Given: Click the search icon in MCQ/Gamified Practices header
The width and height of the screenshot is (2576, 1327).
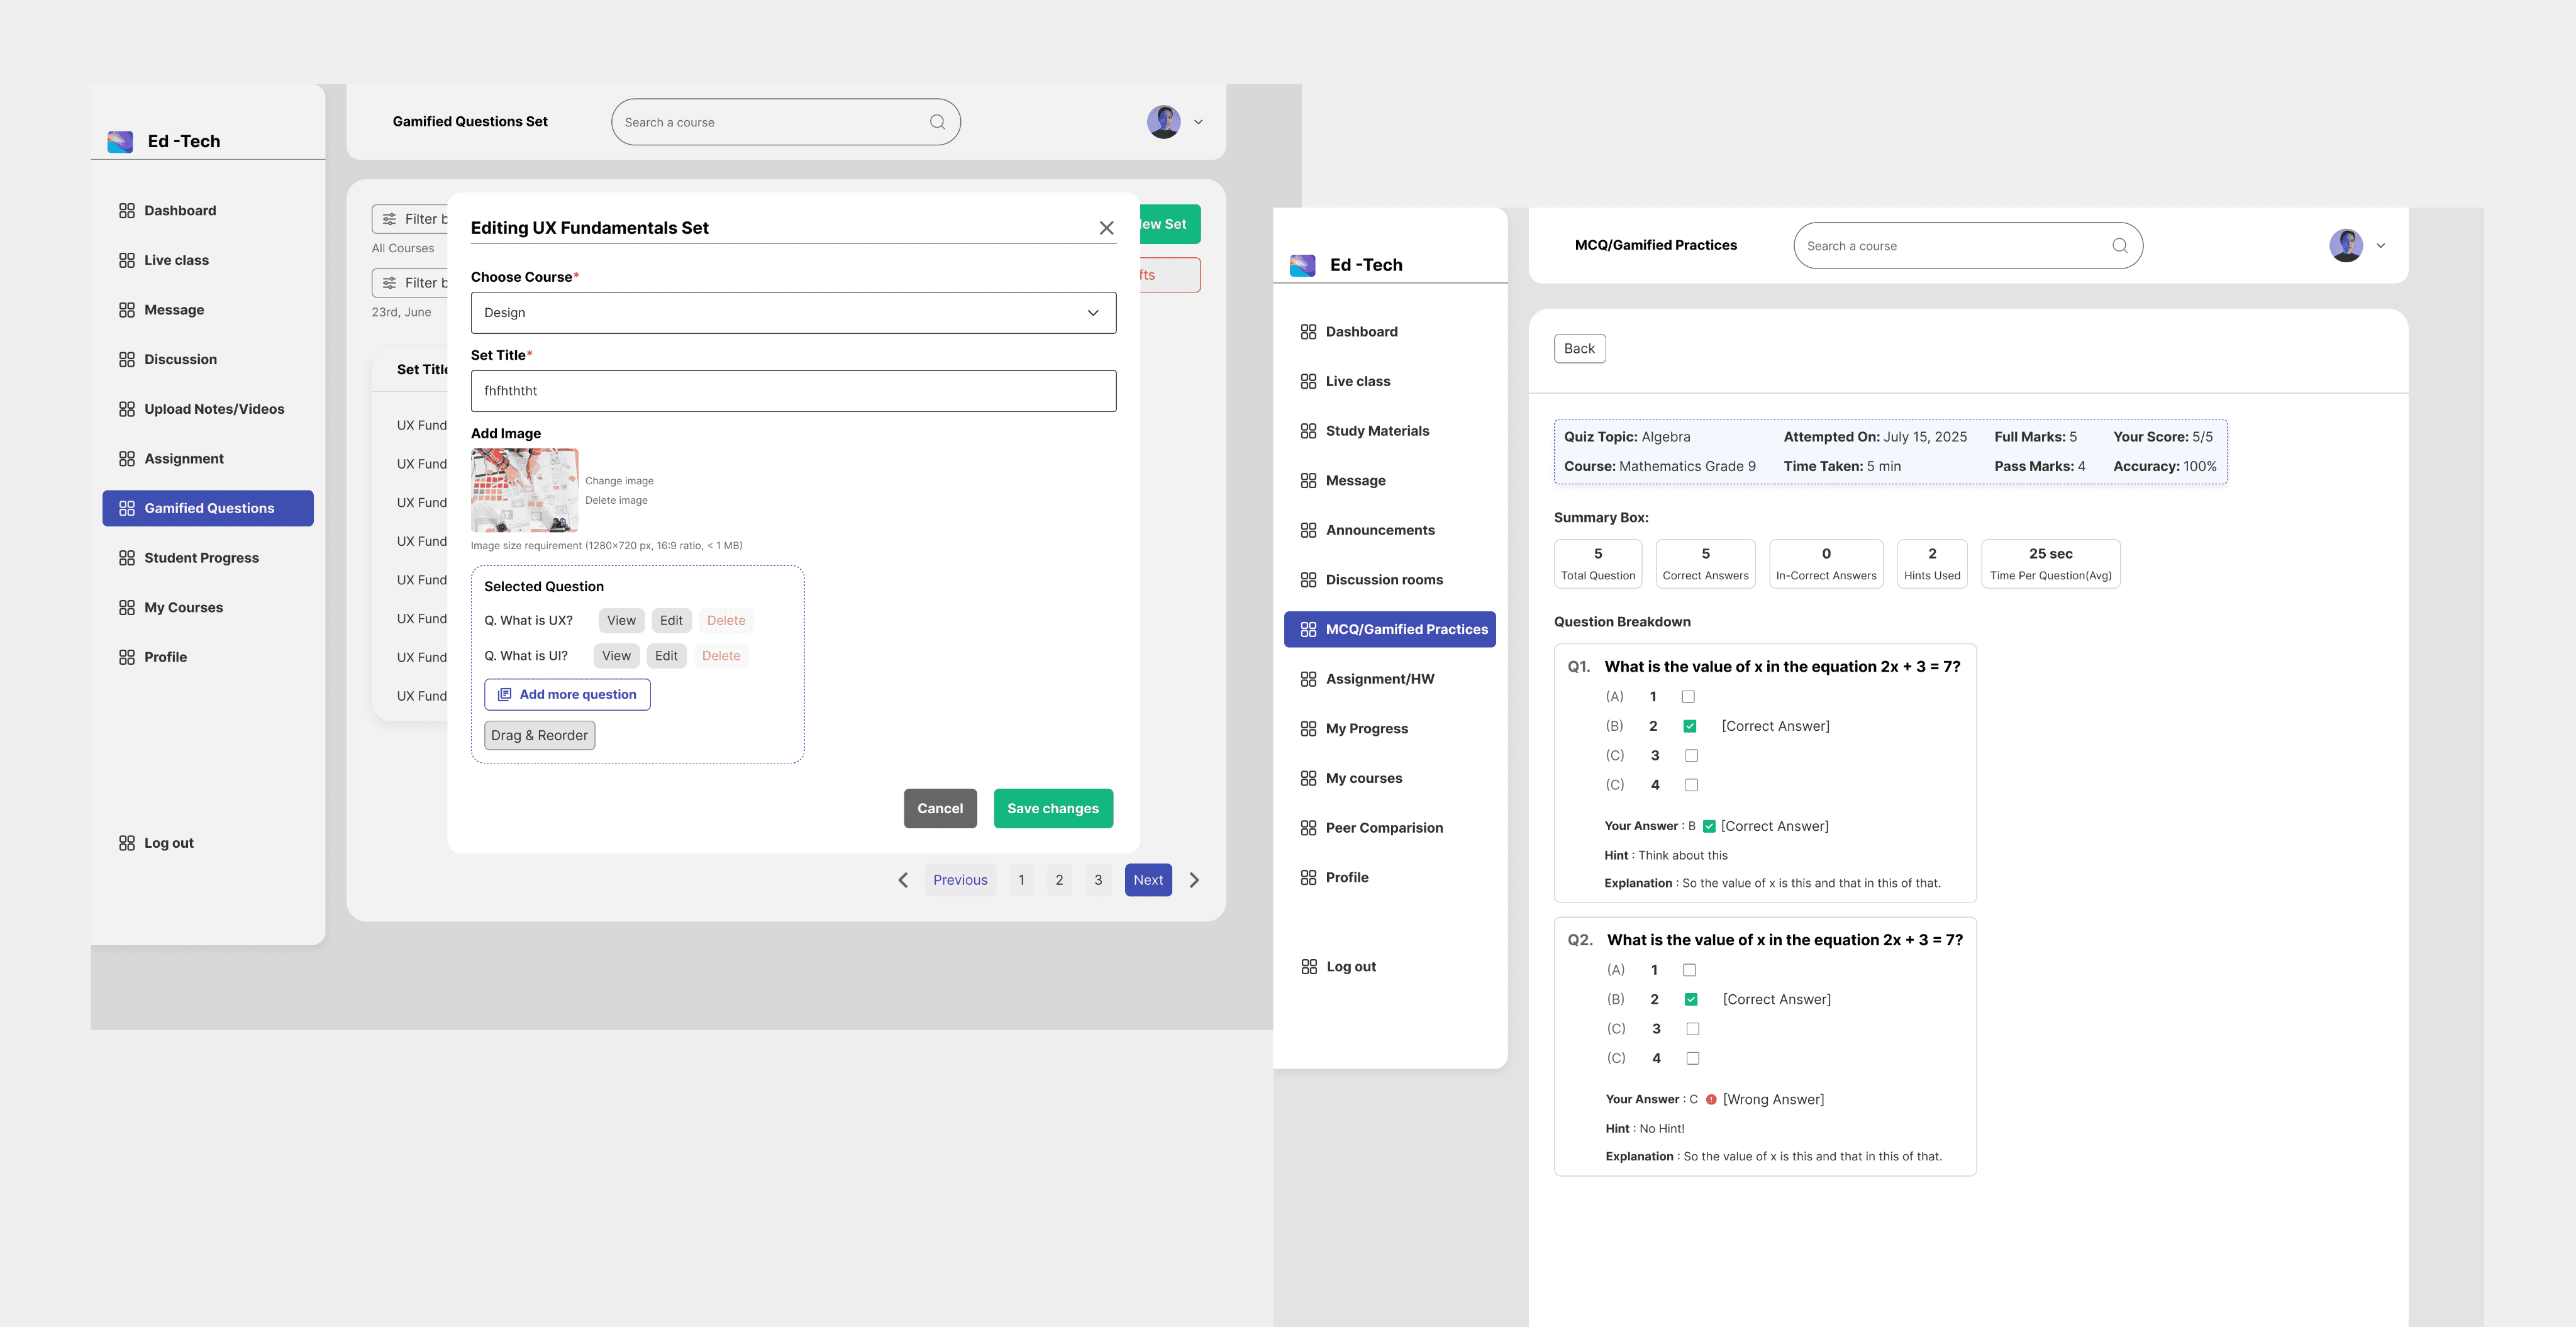Looking at the screenshot, I should pos(2119,246).
